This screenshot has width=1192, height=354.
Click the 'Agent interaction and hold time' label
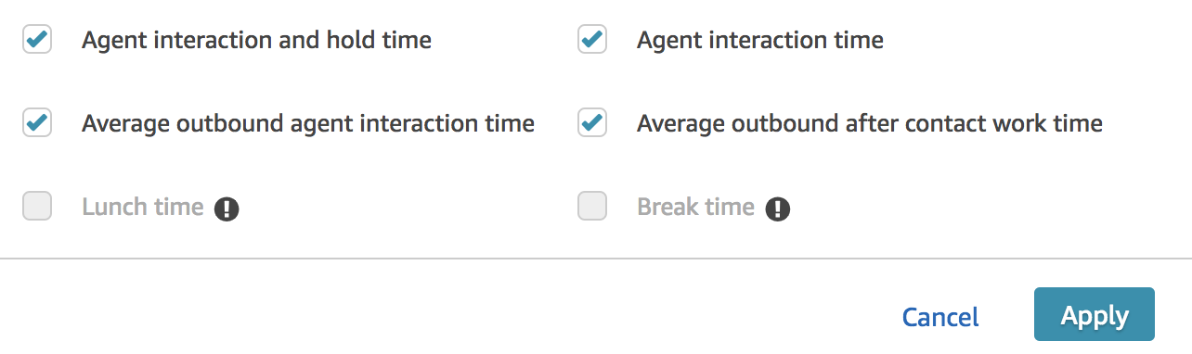click(256, 40)
